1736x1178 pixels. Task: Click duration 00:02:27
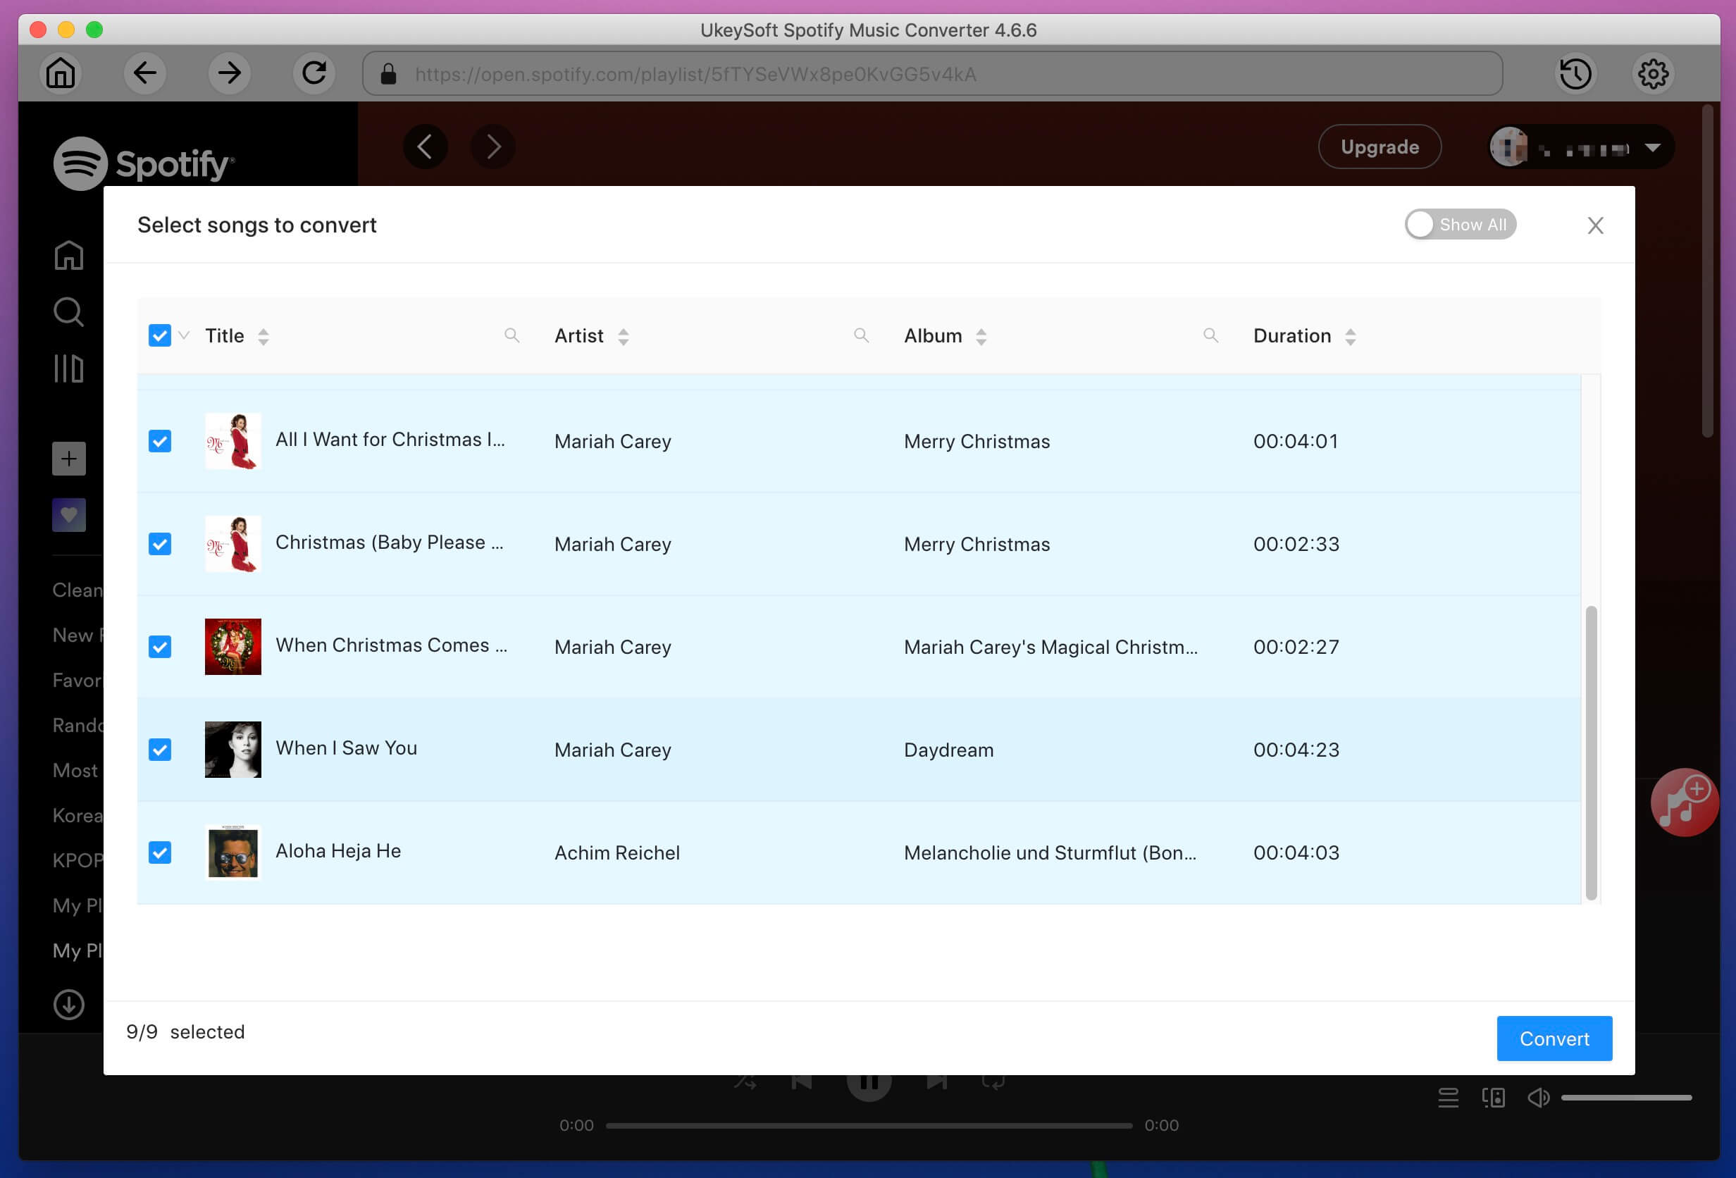click(x=1296, y=646)
